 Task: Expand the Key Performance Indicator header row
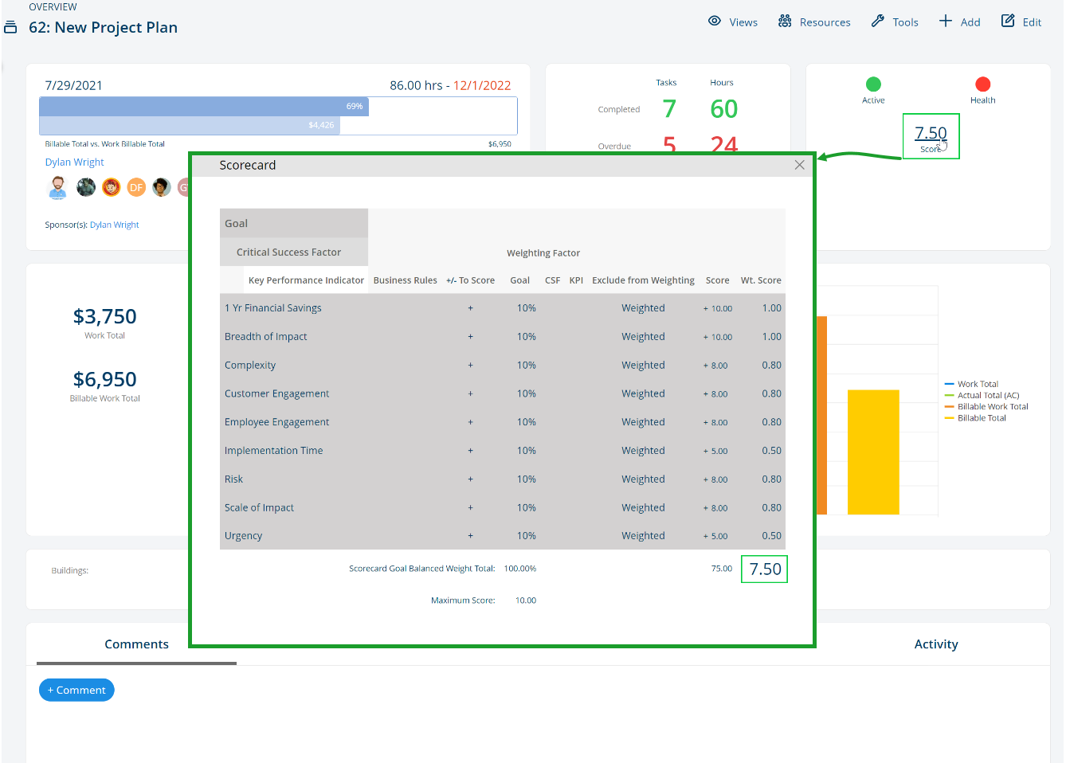point(306,280)
